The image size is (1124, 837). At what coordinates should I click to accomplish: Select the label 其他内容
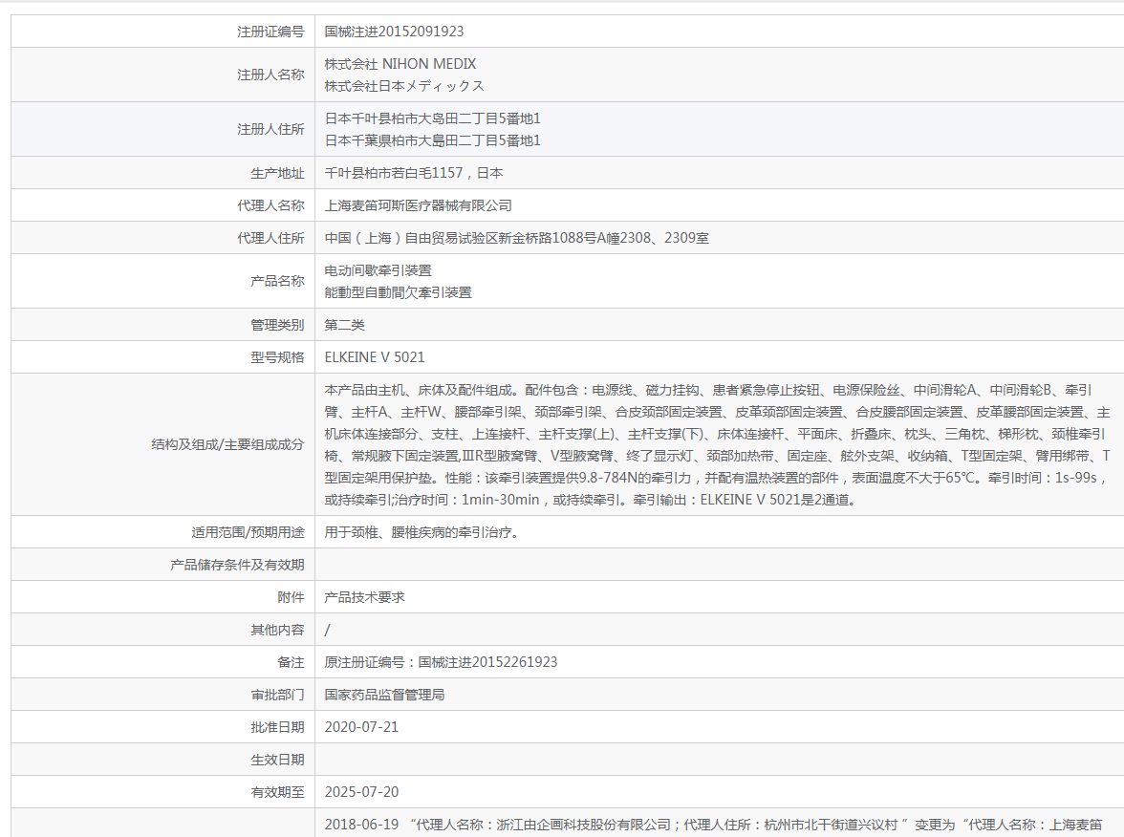(x=277, y=630)
